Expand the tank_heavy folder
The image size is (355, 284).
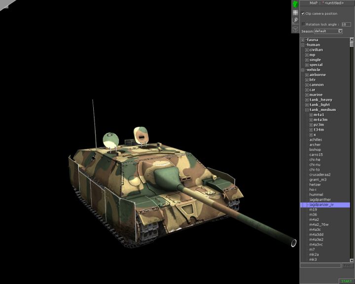click(307, 100)
